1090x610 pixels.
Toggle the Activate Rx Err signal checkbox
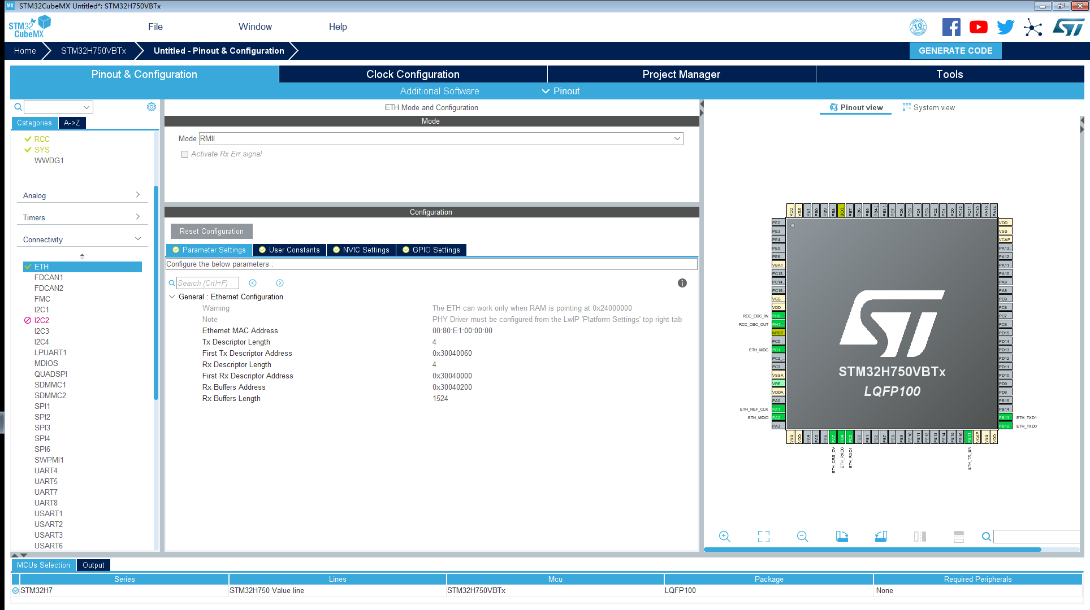(x=185, y=154)
